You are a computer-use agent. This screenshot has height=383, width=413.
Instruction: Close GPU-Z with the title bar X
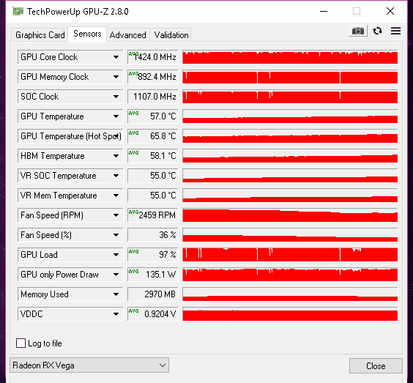click(x=390, y=11)
